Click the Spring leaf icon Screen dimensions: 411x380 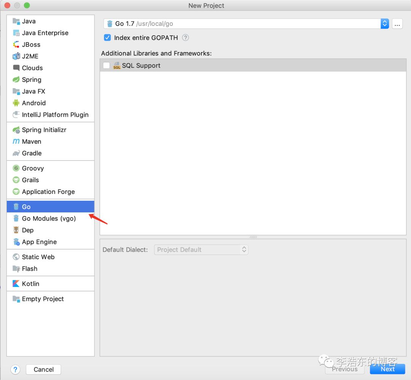point(16,79)
